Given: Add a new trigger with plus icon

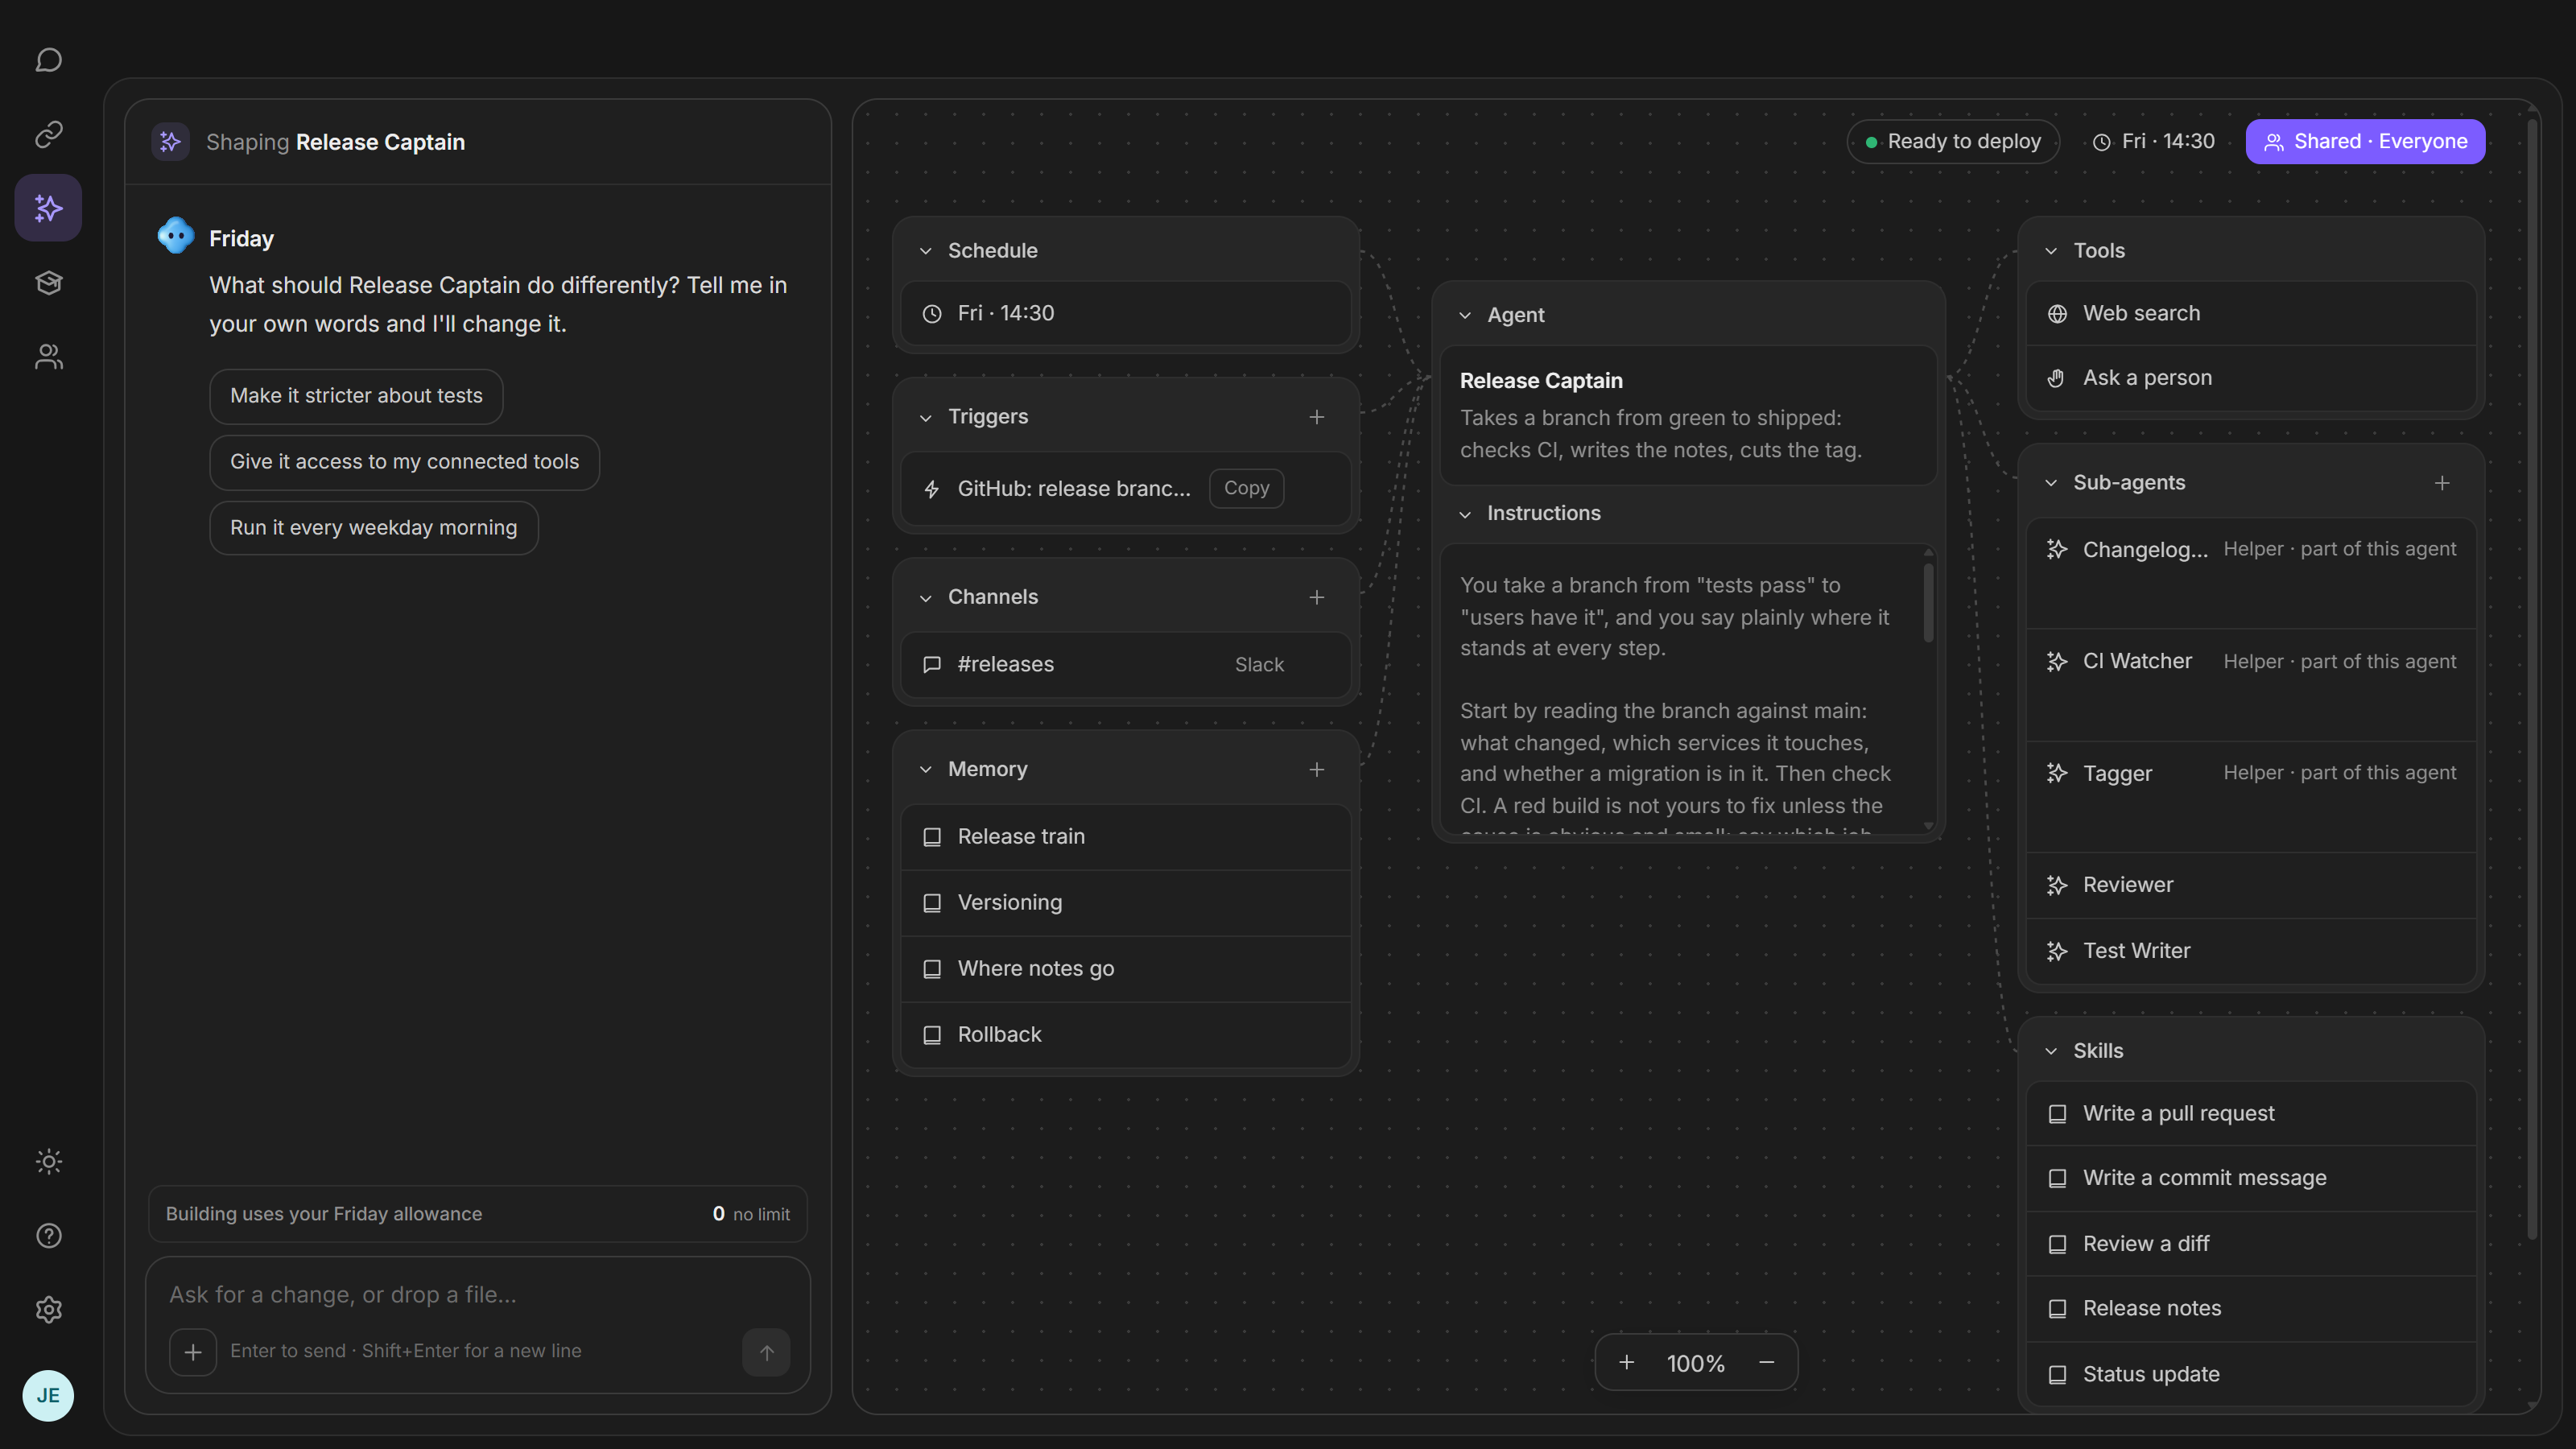Looking at the screenshot, I should (x=1316, y=417).
